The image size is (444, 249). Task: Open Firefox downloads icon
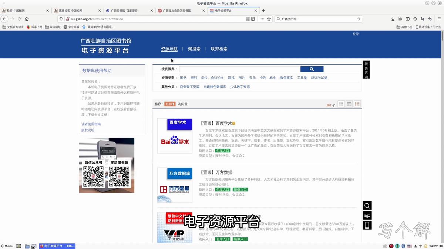[x=393, y=19]
